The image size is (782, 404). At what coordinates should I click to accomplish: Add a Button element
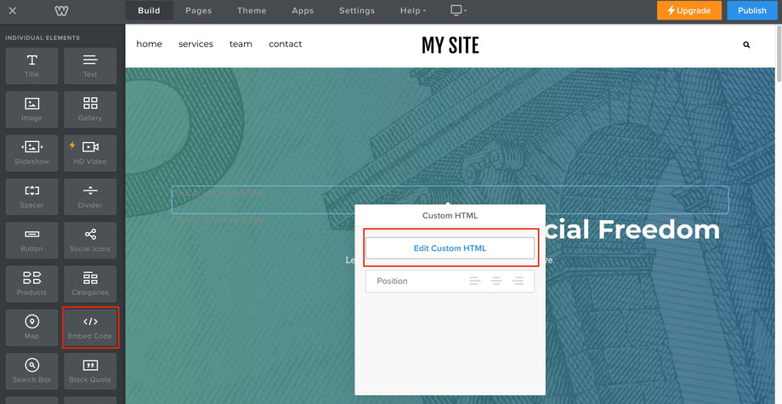pyautogui.click(x=32, y=241)
